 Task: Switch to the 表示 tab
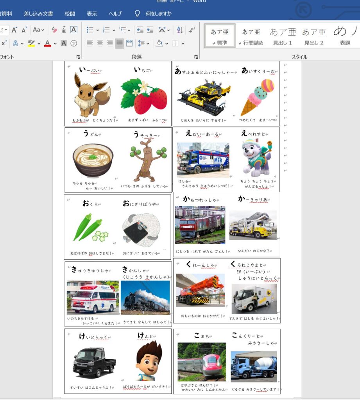point(92,14)
